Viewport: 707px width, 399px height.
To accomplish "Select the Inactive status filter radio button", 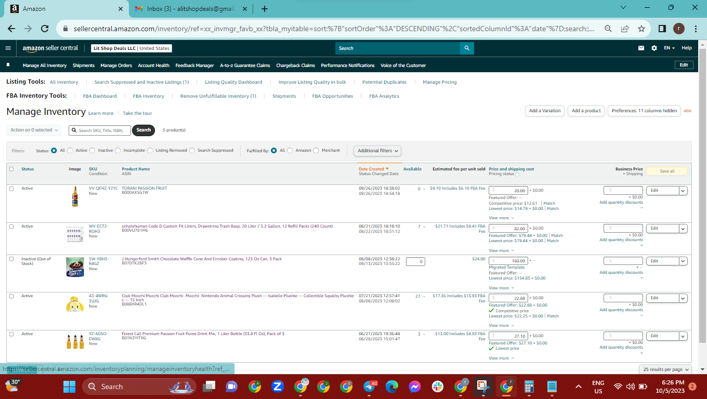I will (93, 151).
